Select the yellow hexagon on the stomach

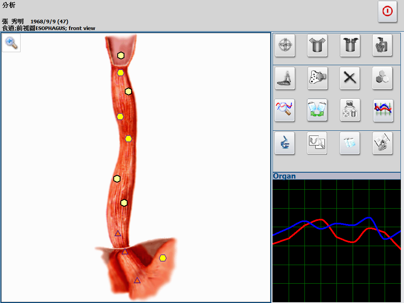click(x=163, y=258)
